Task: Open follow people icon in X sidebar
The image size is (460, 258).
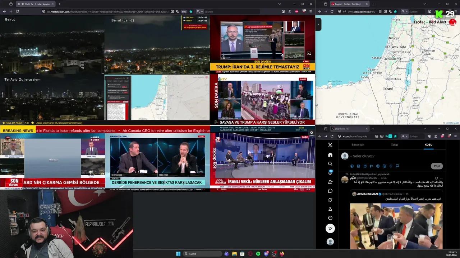Action: click(330, 182)
